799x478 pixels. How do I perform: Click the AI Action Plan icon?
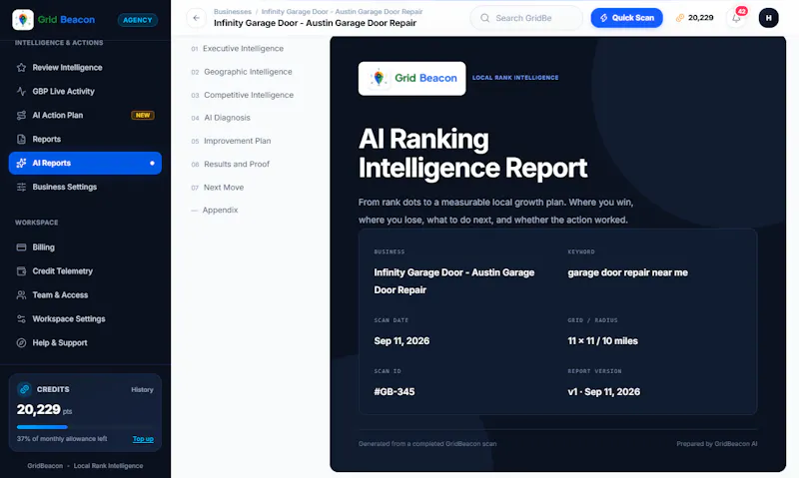[21, 115]
